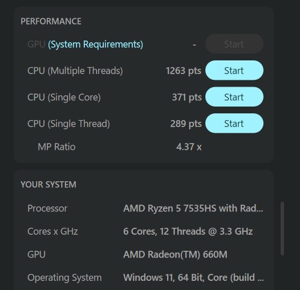Image resolution: width=300 pixels, height=290 pixels.
Task: Click the CPU (Single Thread) label
Action: click(x=68, y=124)
